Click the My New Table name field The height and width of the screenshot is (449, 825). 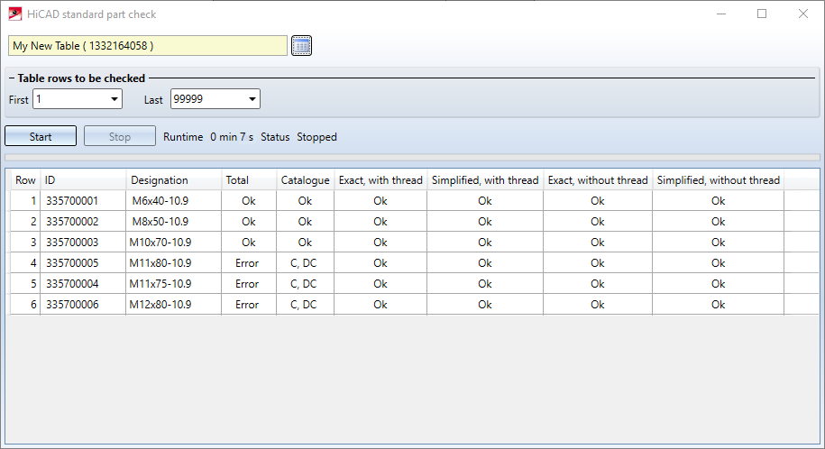(x=148, y=46)
